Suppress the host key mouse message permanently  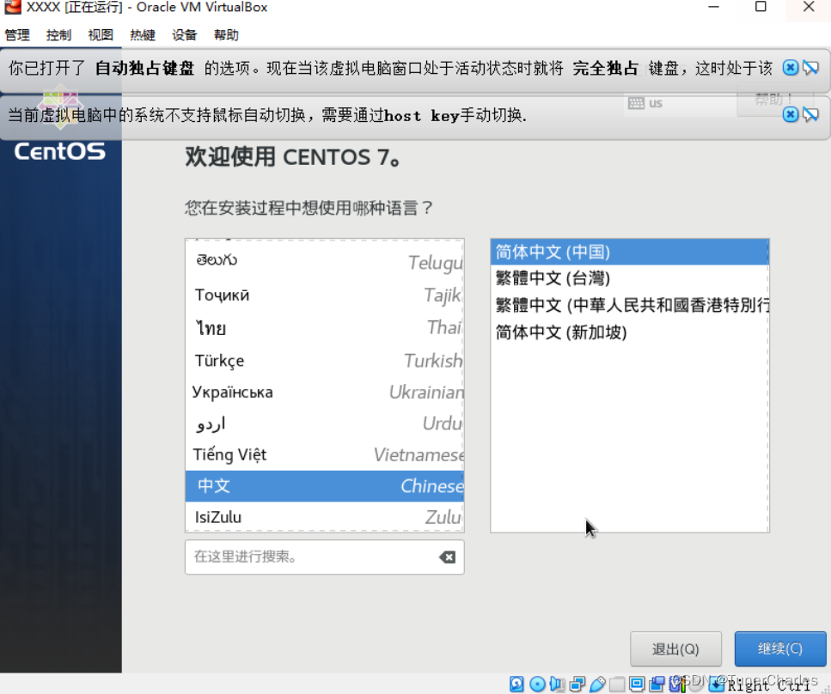[811, 114]
